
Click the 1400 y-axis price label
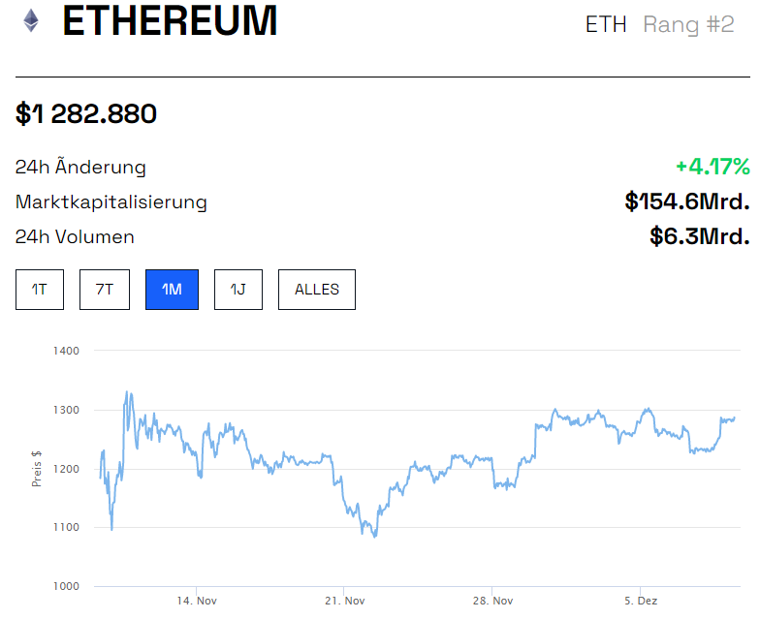point(67,351)
